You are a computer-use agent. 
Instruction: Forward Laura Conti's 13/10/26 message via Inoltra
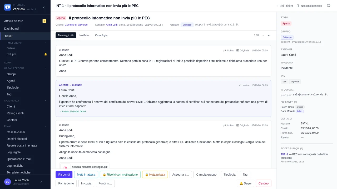pos(244,85)
